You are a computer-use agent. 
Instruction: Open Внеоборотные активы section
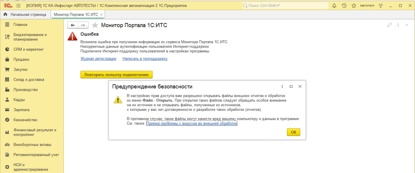click(32, 144)
